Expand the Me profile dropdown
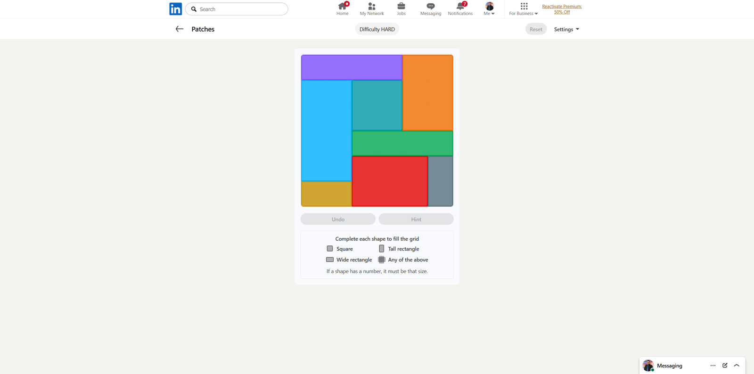The width and height of the screenshot is (754, 374). click(489, 9)
